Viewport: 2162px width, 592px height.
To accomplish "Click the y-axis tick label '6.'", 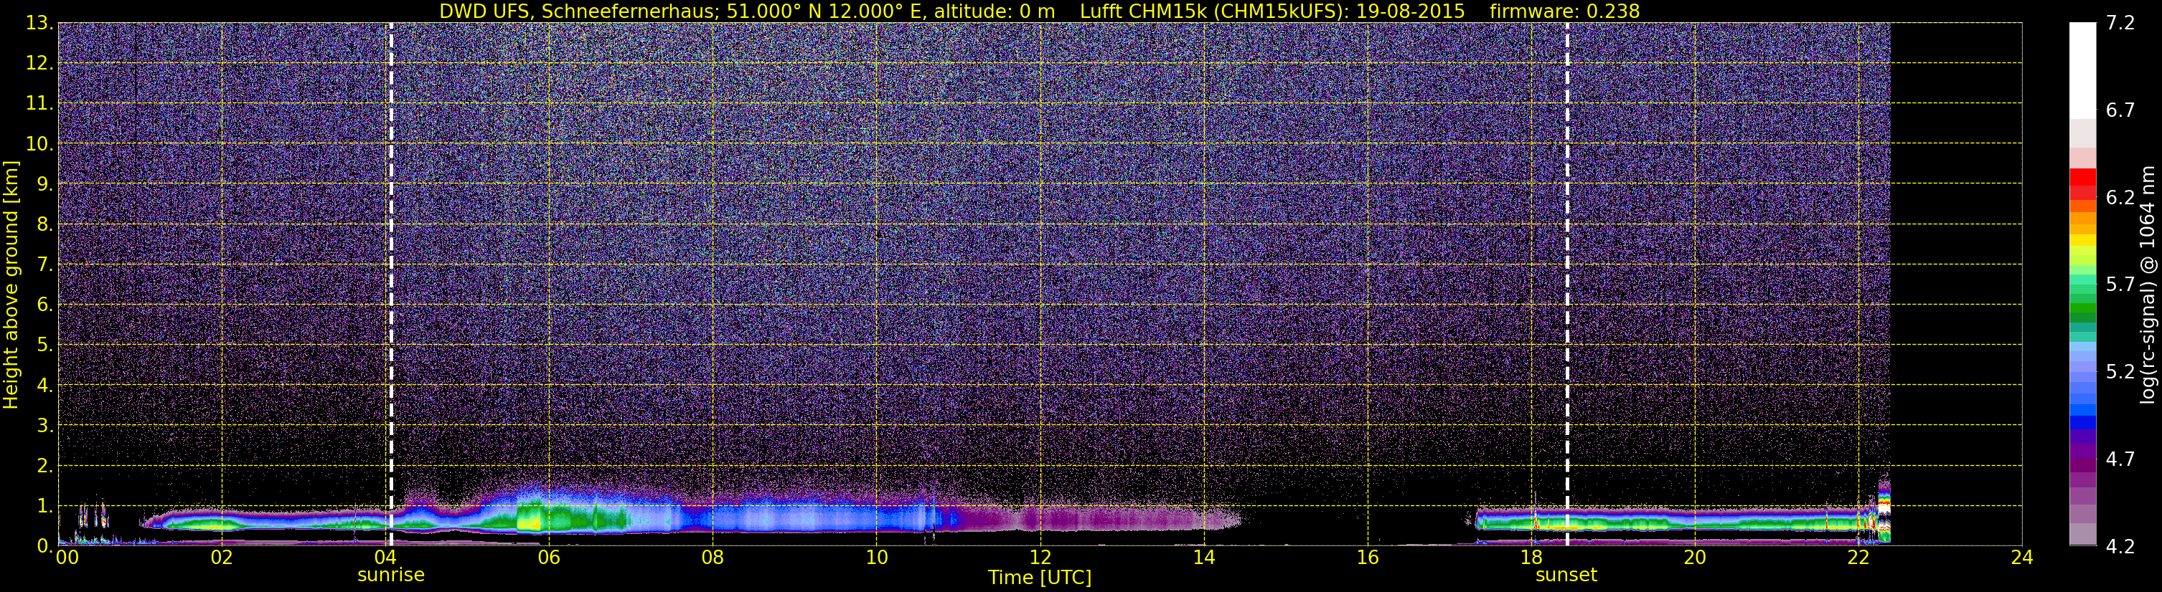I will (45, 305).
